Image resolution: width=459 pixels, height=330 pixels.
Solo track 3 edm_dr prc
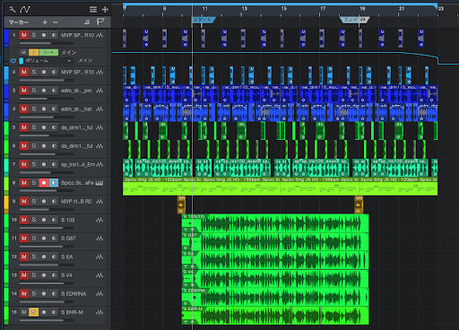click(34, 91)
